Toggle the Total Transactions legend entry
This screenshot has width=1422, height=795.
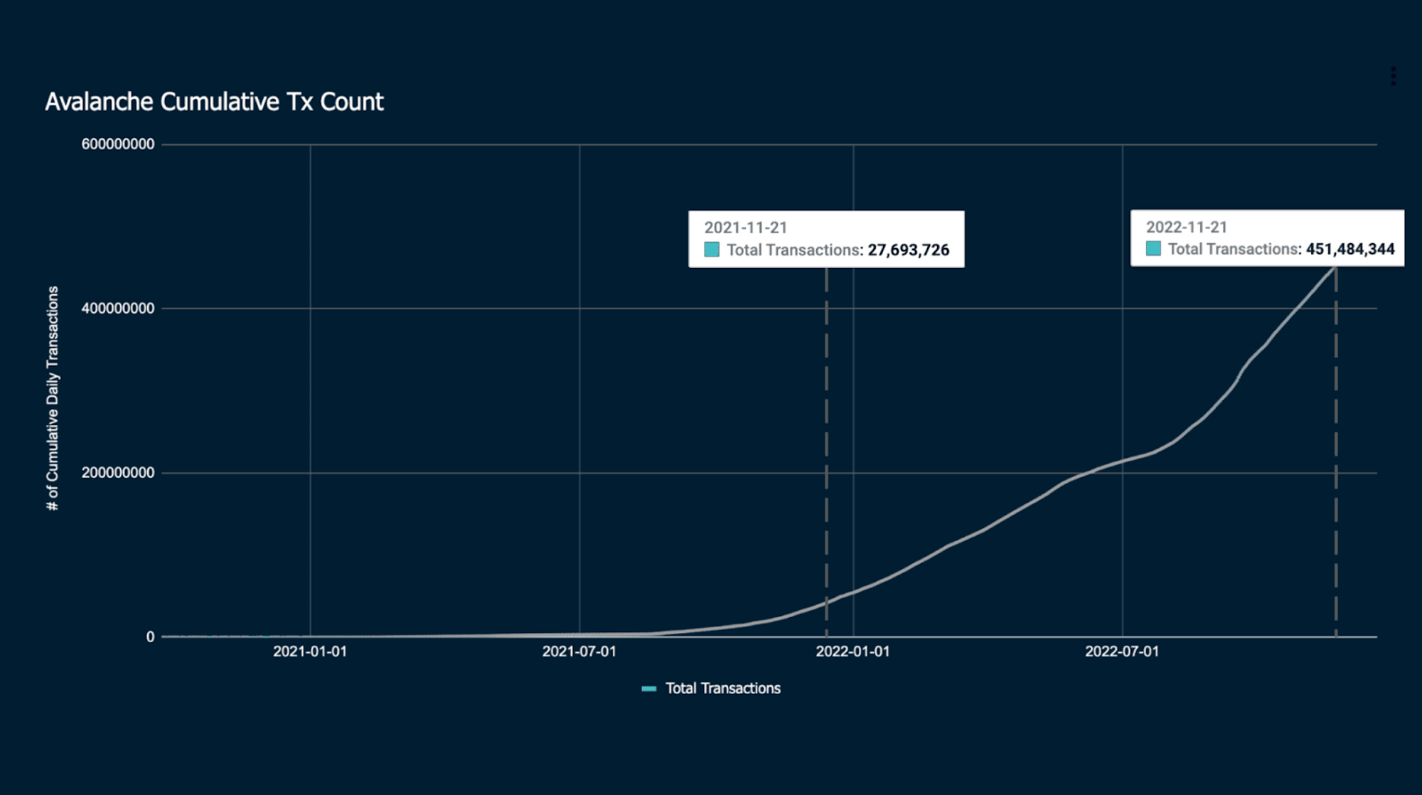coord(711,688)
